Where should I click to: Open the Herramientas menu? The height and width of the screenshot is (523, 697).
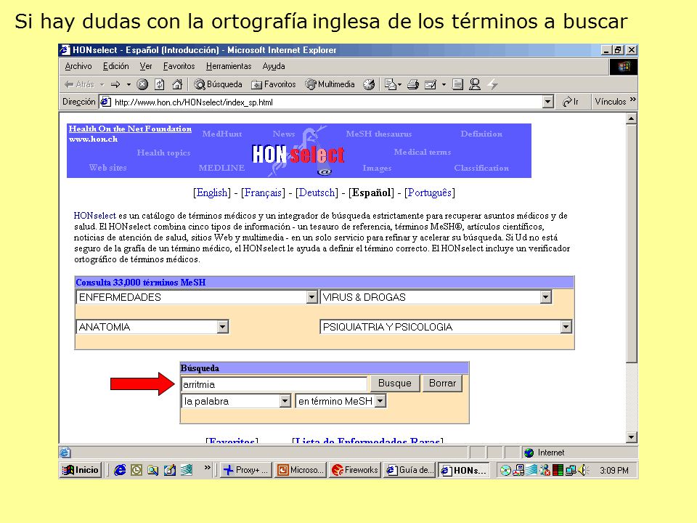tap(229, 66)
